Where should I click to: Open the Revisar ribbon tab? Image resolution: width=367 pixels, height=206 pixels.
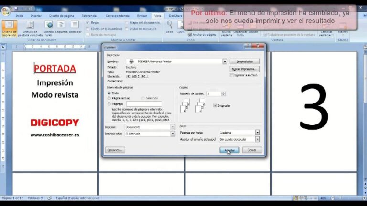142,16
